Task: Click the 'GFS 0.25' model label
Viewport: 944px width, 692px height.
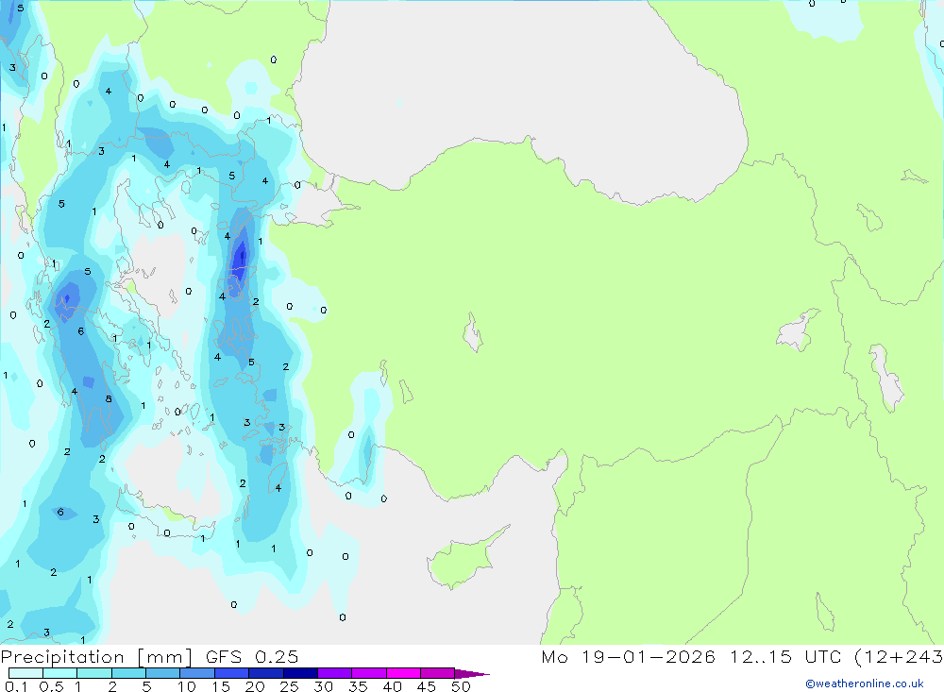Action: (252, 656)
